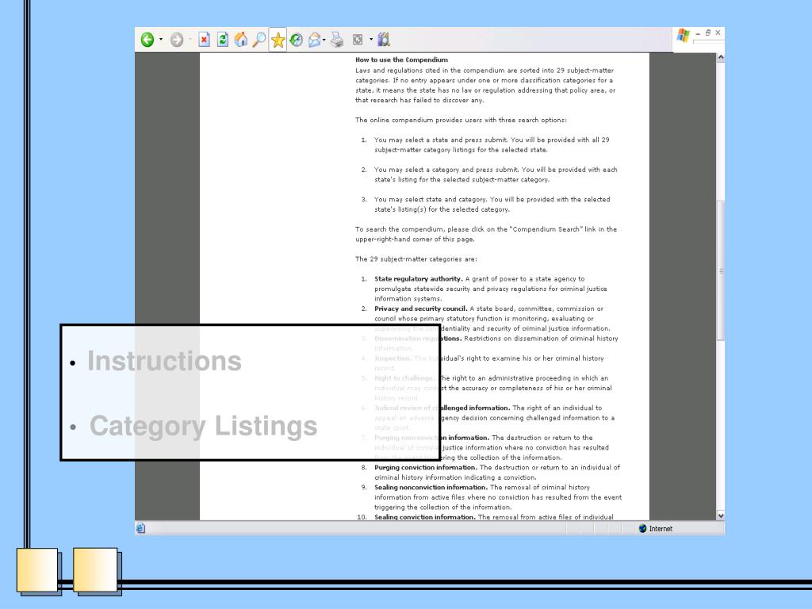The width and height of the screenshot is (812, 609).
Task: Expand the Mail dropdown arrow
Action: tap(324, 40)
